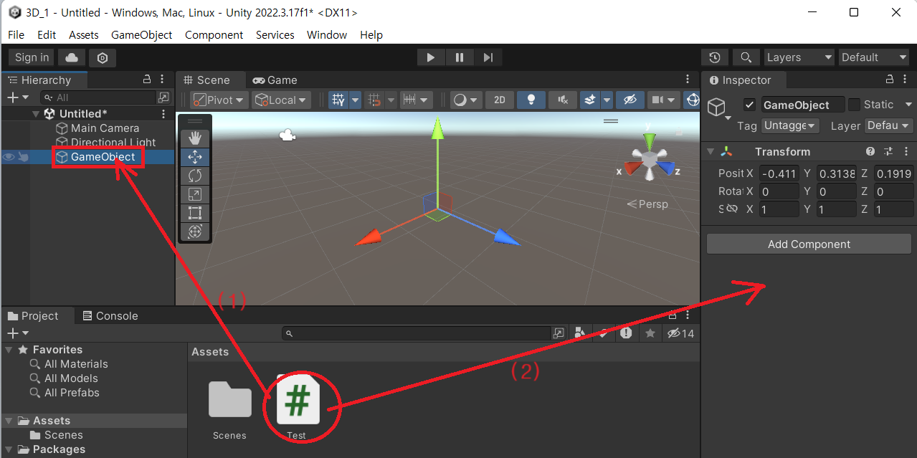Select the Test script asset
The height and width of the screenshot is (458, 917).
[298, 406]
